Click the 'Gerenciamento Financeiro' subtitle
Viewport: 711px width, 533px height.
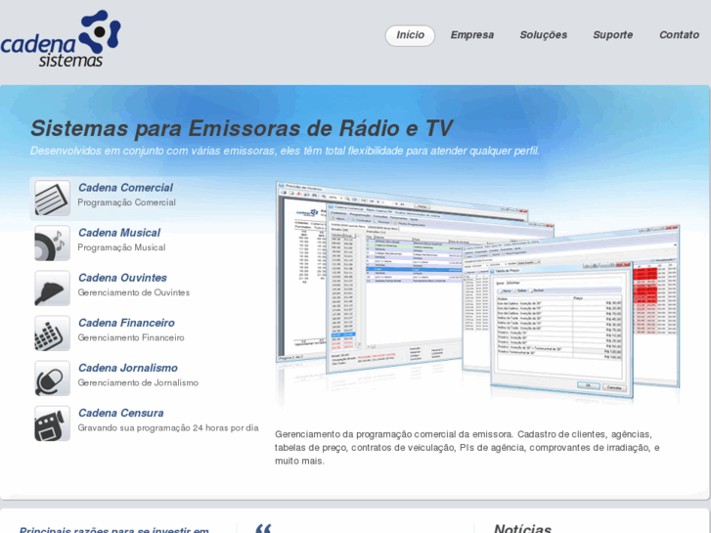point(131,337)
